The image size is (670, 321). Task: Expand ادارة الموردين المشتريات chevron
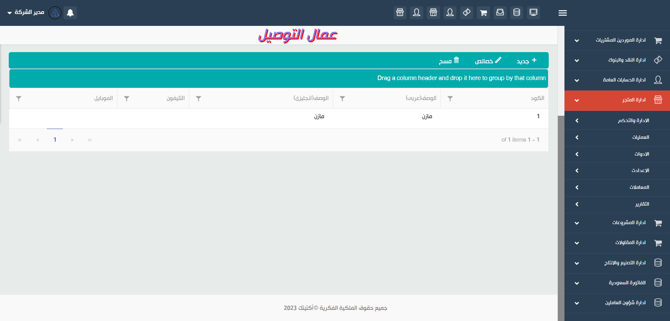pyautogui.click(x=577, y=41)
